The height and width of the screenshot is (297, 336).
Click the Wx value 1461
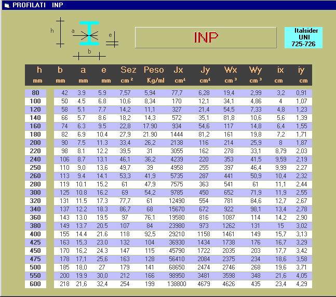coord(229,234)
